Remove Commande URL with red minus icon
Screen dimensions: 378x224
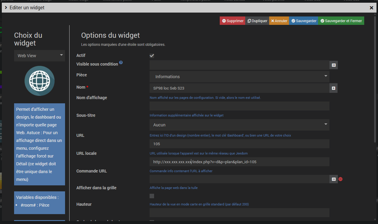(x=341, y=179)
